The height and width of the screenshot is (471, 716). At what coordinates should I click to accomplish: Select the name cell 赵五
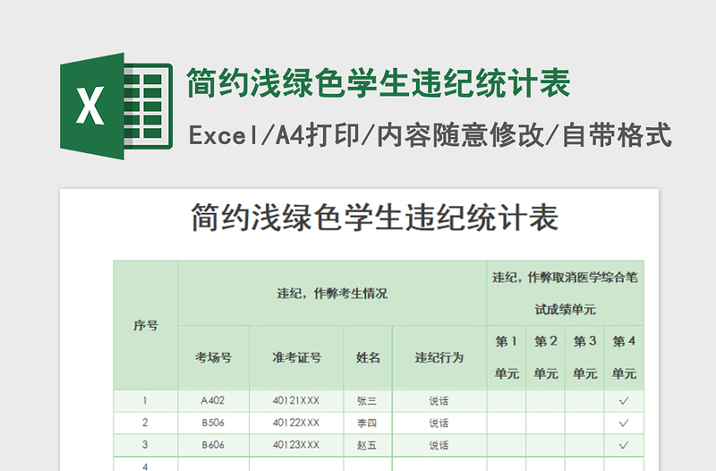(368, 445)
